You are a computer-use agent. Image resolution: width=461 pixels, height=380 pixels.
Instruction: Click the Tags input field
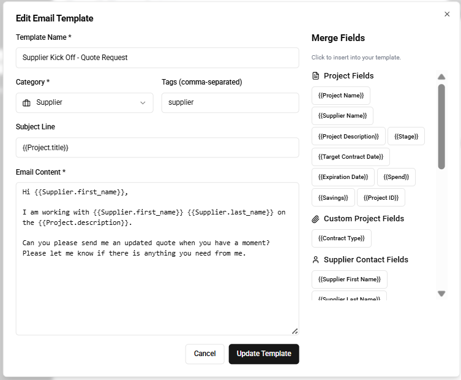230,103
